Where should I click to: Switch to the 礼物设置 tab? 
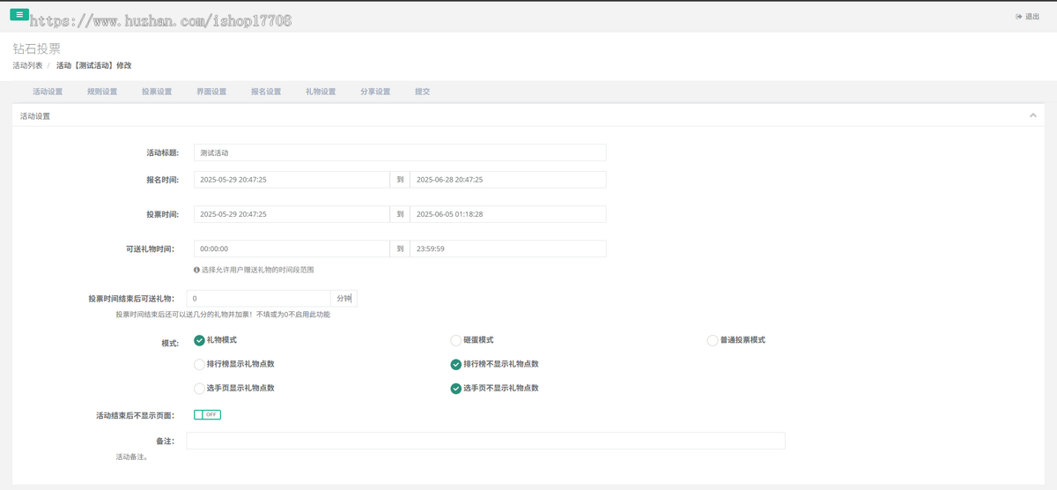click(x=321, y=92)
